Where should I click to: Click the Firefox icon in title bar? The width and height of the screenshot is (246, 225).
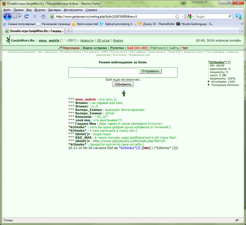4,3
